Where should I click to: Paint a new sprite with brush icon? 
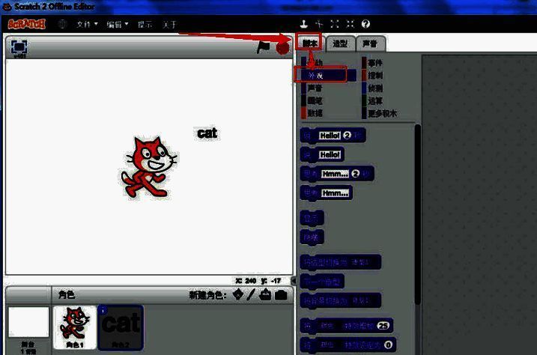(x=252, y=295)
